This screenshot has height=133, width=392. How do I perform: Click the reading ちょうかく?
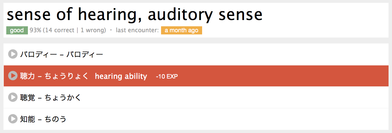tap(63, 98)
